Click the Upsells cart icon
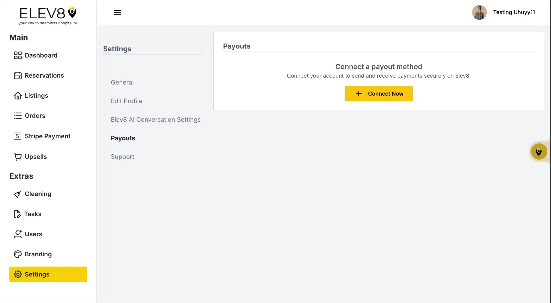The height and width of the screenshot is (303, 551). click(x=18, y=157)
